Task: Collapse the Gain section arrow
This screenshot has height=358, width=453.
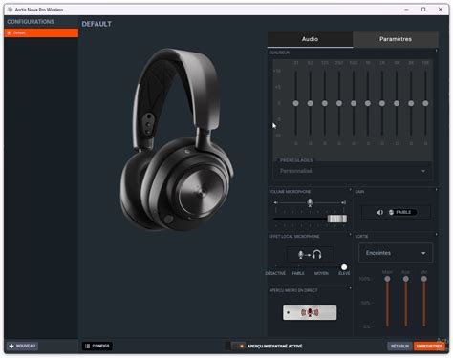Action: pyautogui.click(x=436, y=190)
